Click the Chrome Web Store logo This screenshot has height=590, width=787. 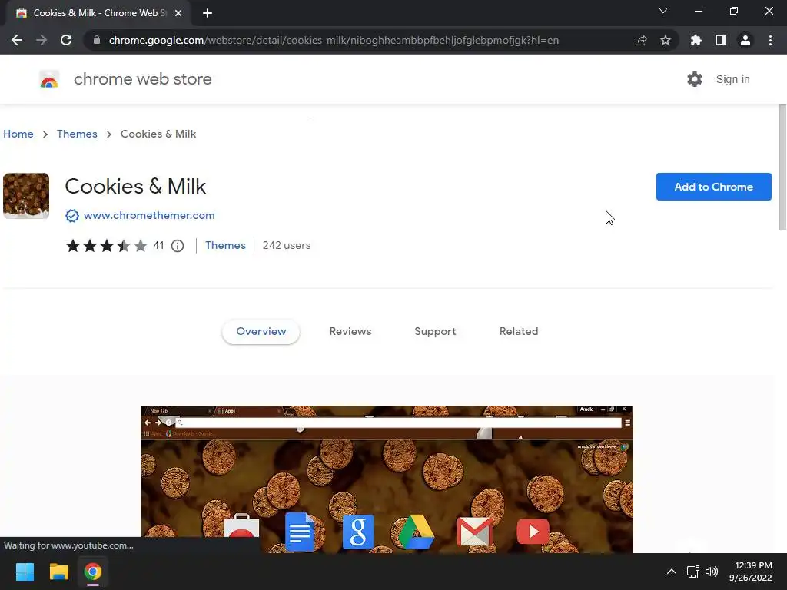[x=49, y=79]
